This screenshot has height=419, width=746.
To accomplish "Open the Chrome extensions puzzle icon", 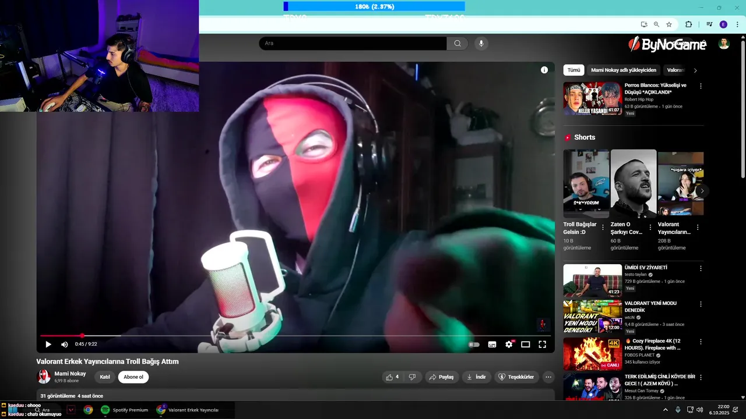I will pos(688,24).
